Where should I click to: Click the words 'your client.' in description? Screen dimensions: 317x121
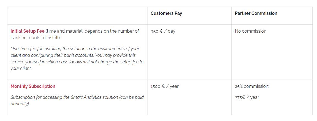pyautogui.click(x=21, y=69)
